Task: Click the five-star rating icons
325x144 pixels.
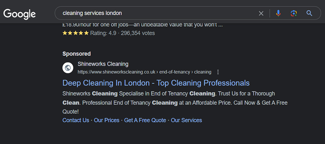Action: [x=76, y=33]
